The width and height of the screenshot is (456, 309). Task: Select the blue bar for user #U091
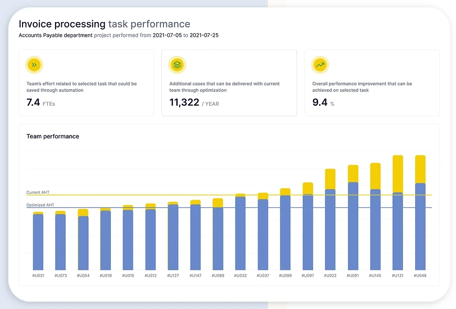(x=353, y=226)
